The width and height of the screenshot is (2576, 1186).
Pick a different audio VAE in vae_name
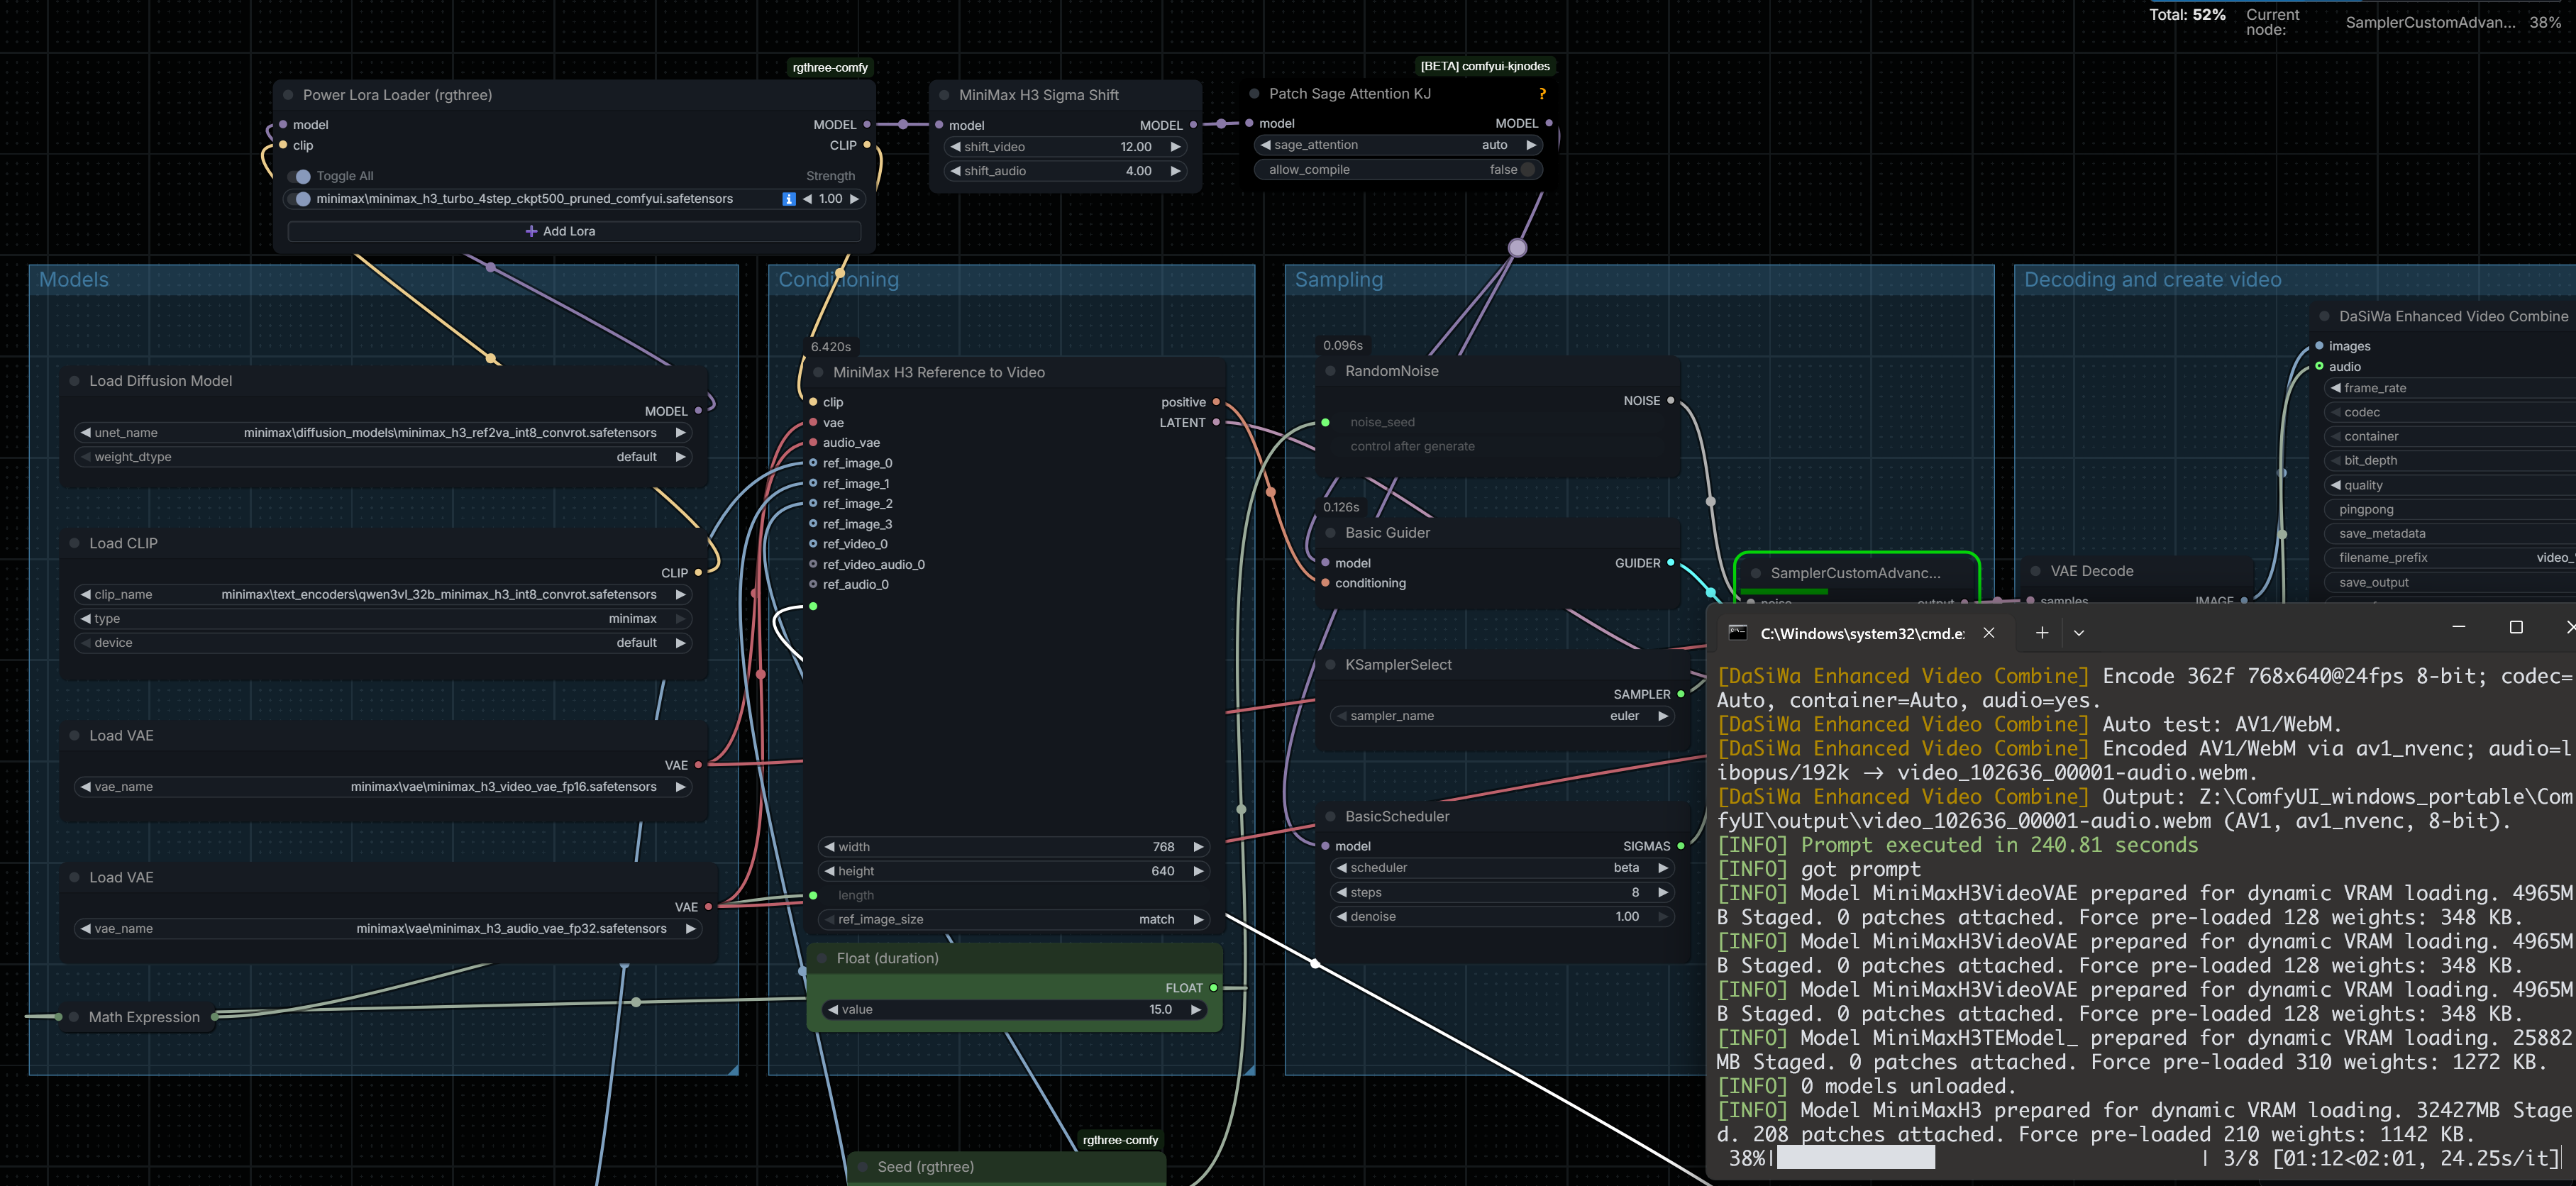pos(388,929)
